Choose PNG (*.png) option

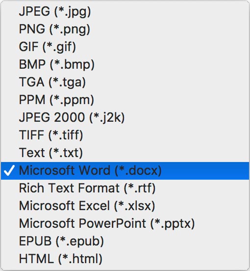tap(125, 29)
